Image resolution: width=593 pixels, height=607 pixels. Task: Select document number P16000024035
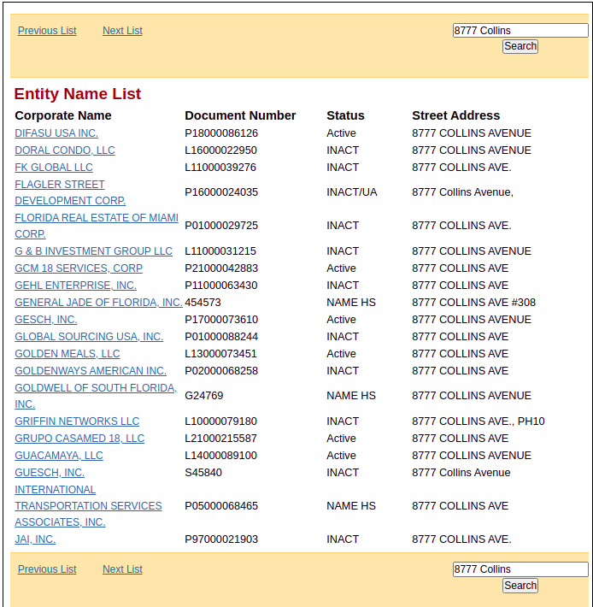coord(221,192)
